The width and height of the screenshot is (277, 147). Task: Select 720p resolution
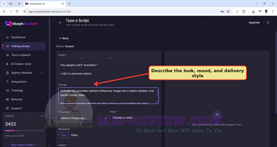pos(64,135)
